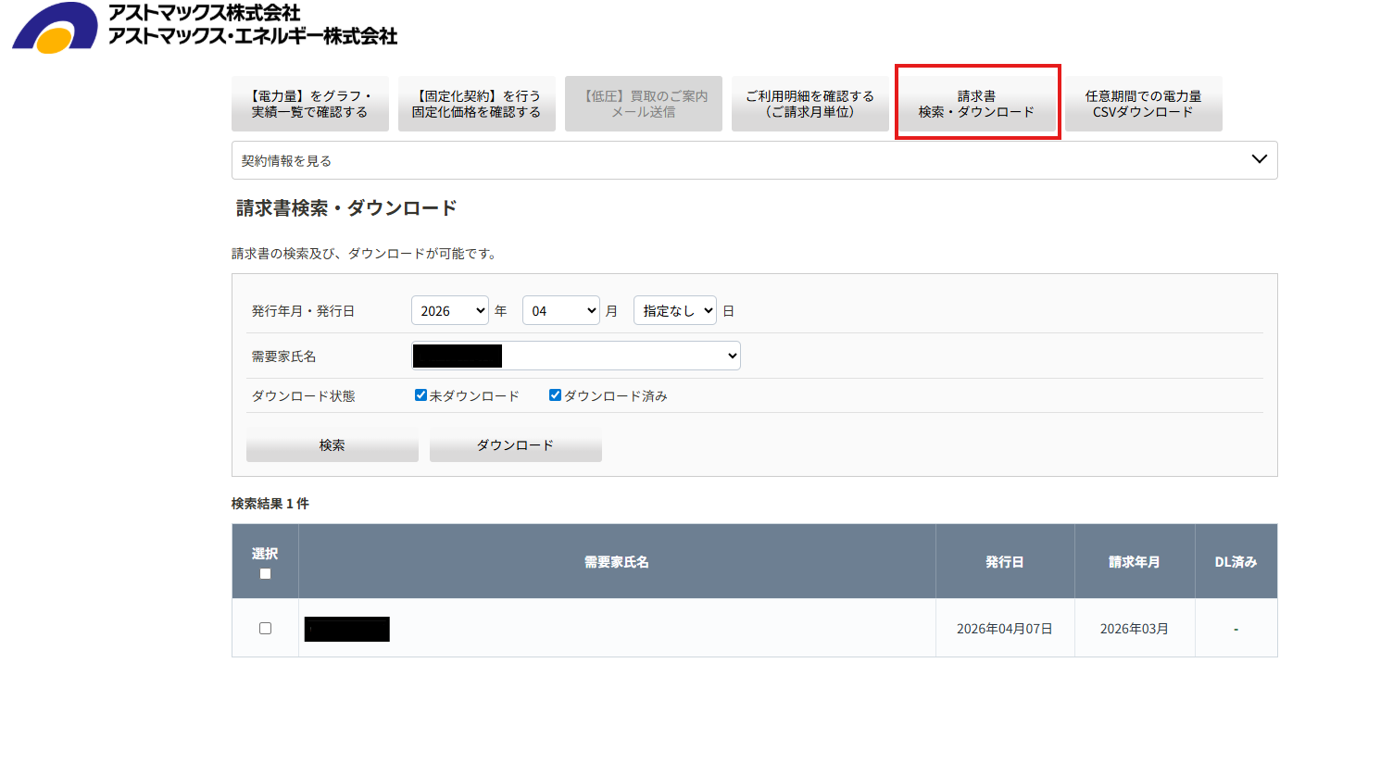Click the 需要家氏名 column header
This screenshot has height=763, width=1393.
coord(617,562)
